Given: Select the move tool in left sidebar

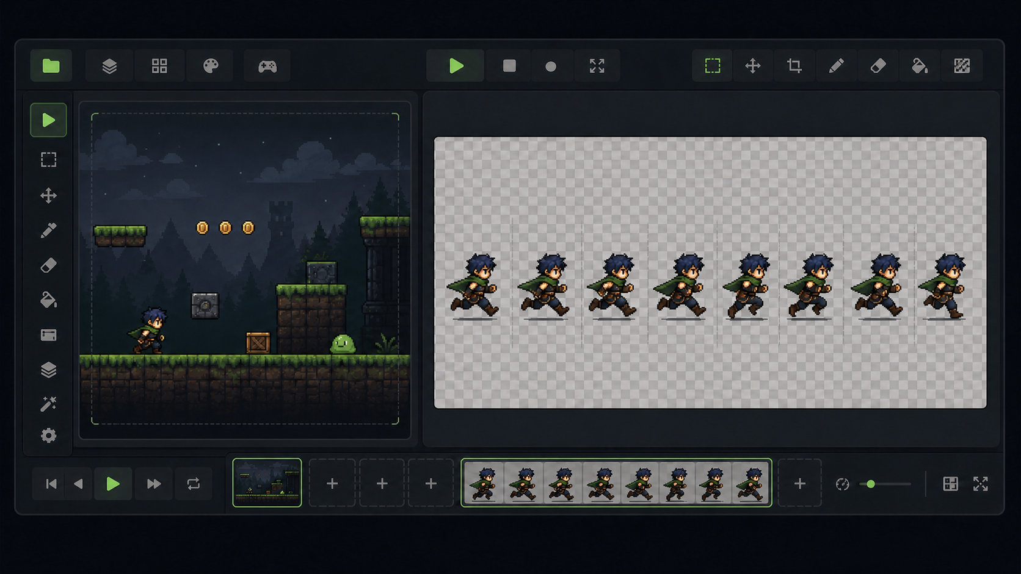Looking at the screenshot, I should [x=48, y=196].
